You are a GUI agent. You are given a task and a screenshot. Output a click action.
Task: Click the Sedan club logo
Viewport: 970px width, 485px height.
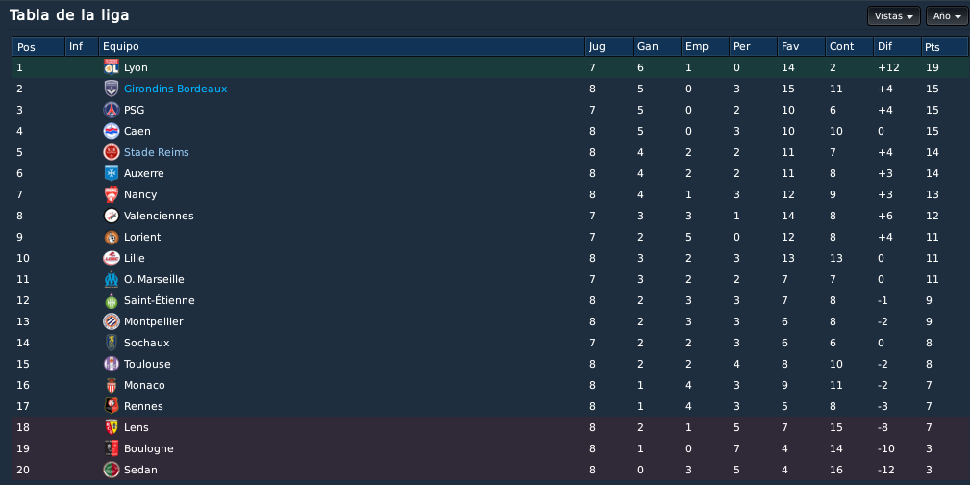point(112,470)
